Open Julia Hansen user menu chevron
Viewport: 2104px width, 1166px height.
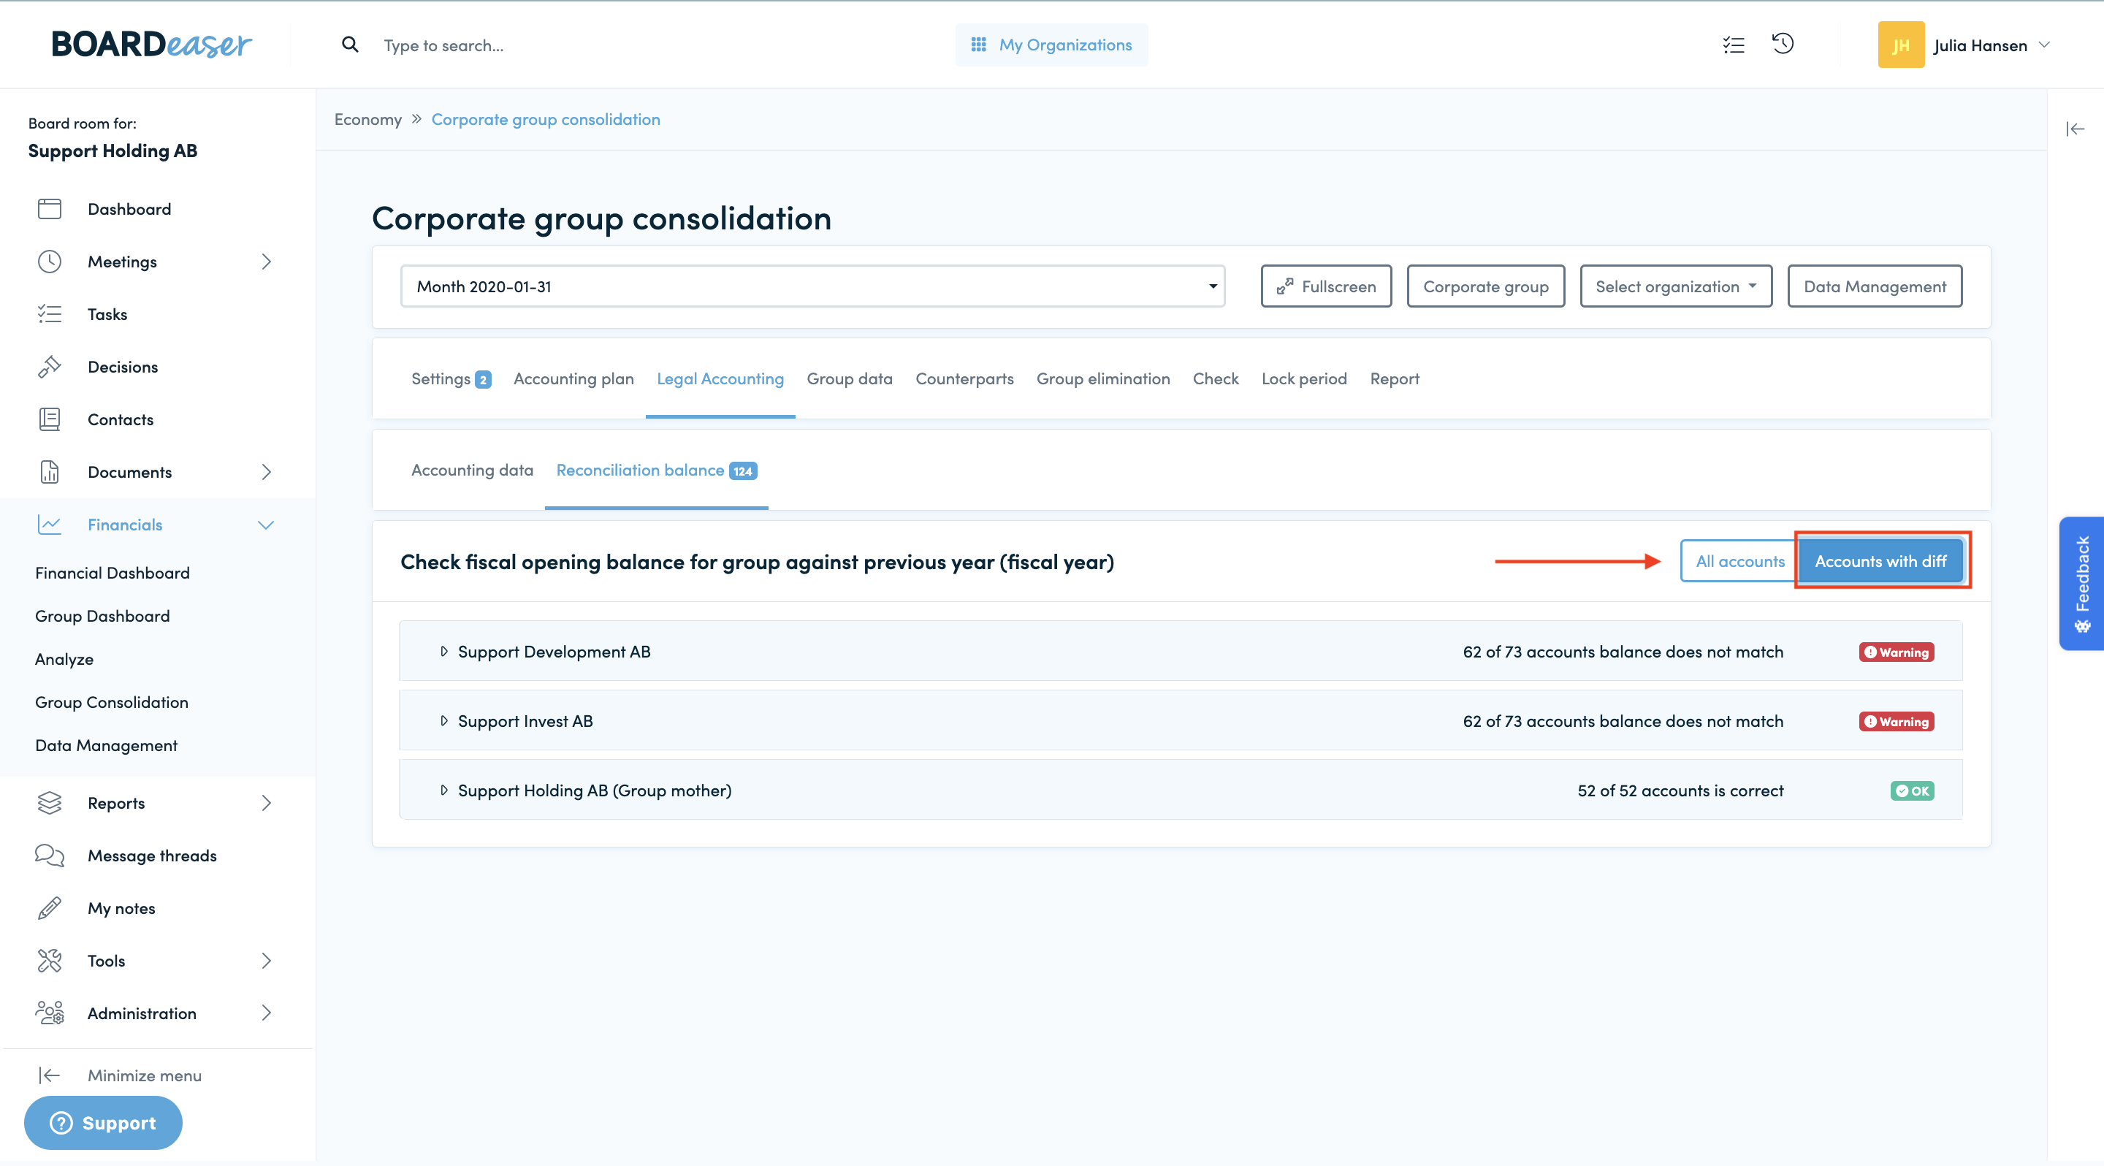click(x=2044, y=45)
